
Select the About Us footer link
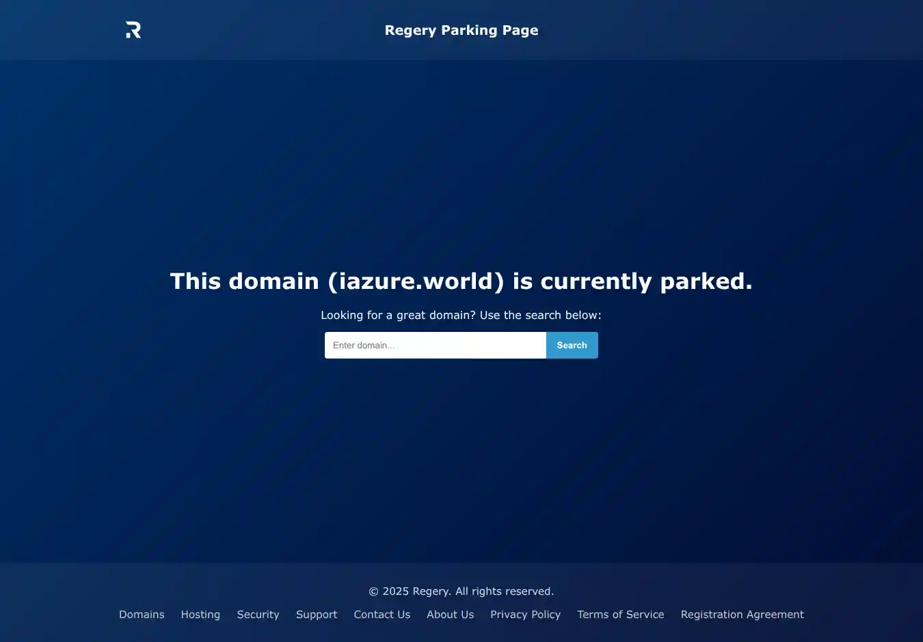pyautogui.click(x=451, y=614)
